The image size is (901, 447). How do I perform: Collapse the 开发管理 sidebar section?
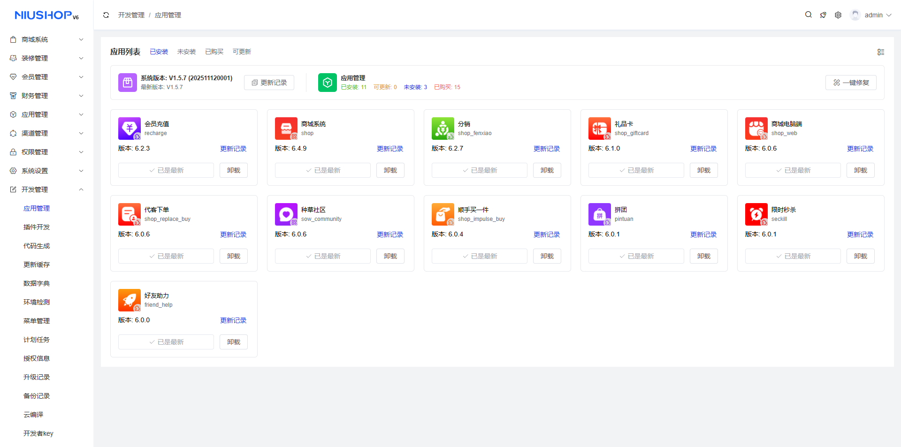pos(47,189)
